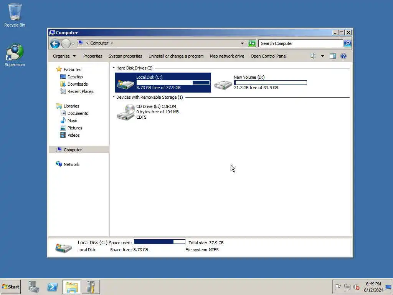This screenshot has width=393, height=295.
Task: Open Videos library
Action: pyautogui.click(x=73, y=135)
